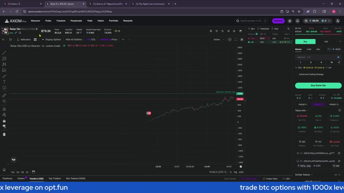The image size is (344, 193).
Task: Open the candlestick chart type icon
Action: pos(10,40)
